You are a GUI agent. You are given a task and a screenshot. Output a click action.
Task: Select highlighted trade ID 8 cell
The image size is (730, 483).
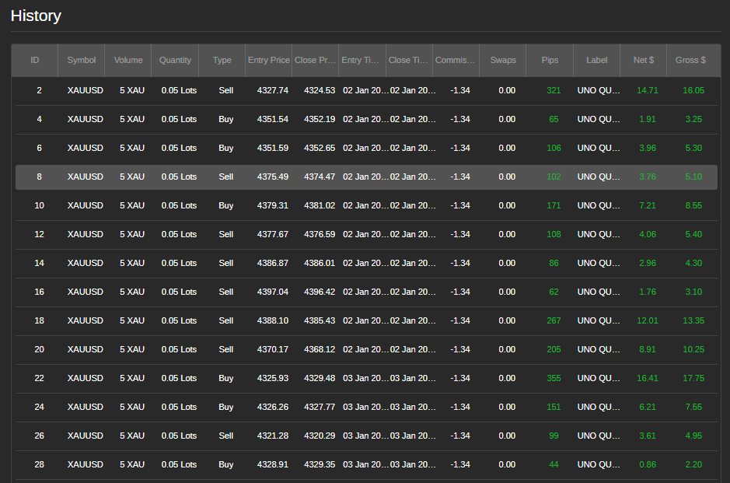click(x=39, y=177)
